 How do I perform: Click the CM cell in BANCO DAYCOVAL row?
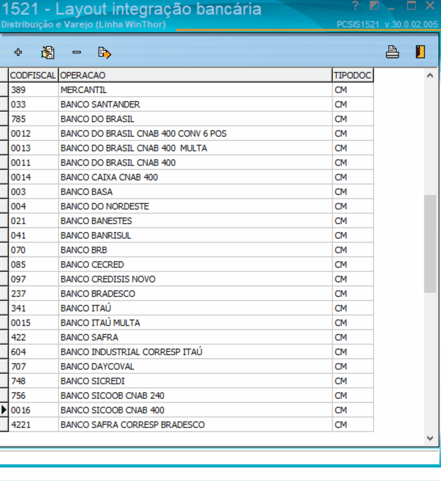(x=353, y=366)
